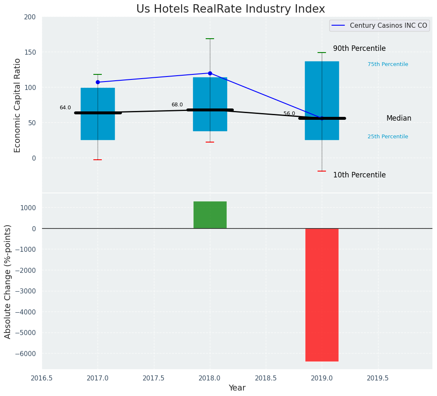Image resolution: width=437 pixels, height=396 pixels.
Task: Click the red 2019 absolute change bar
Action: (x=322, y=294)
